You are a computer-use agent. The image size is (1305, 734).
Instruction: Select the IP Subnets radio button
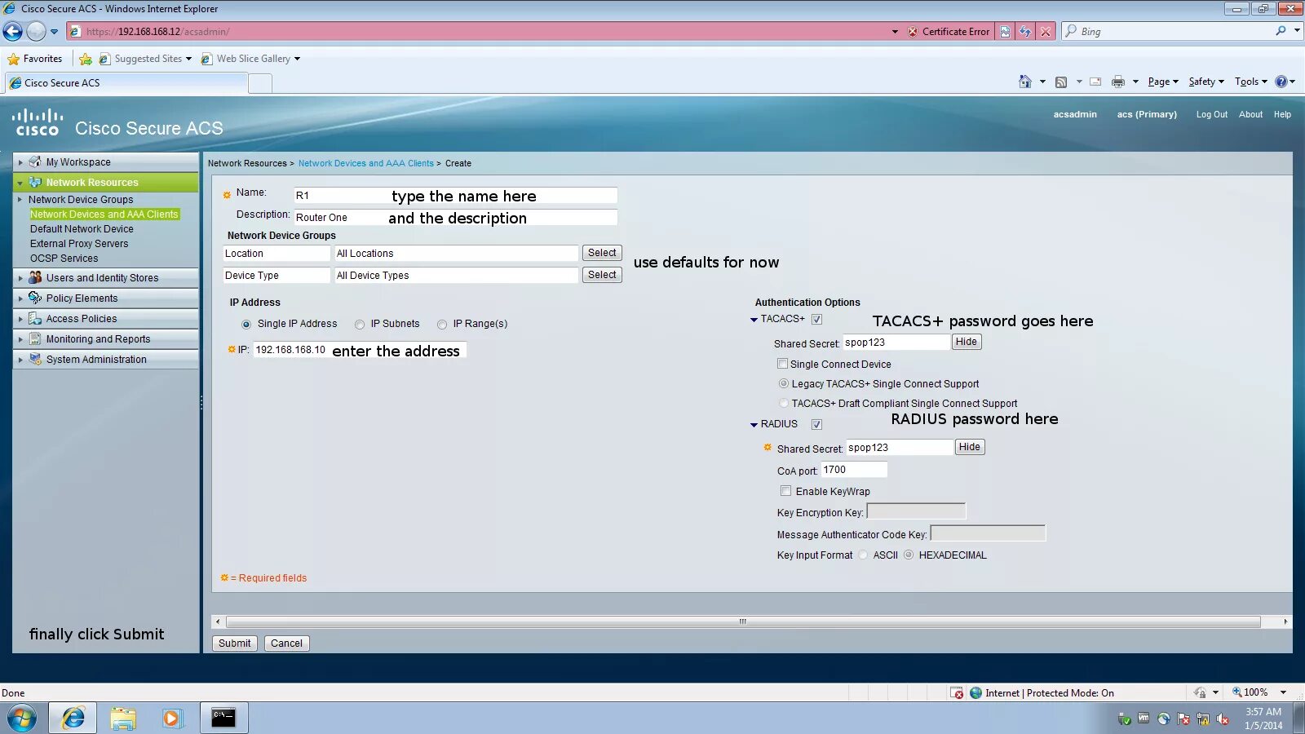point(360,325)
